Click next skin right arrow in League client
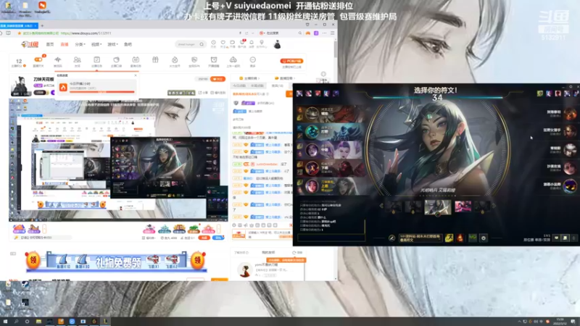Viewport: 580px width, 326px height. [x=494, y=206]
